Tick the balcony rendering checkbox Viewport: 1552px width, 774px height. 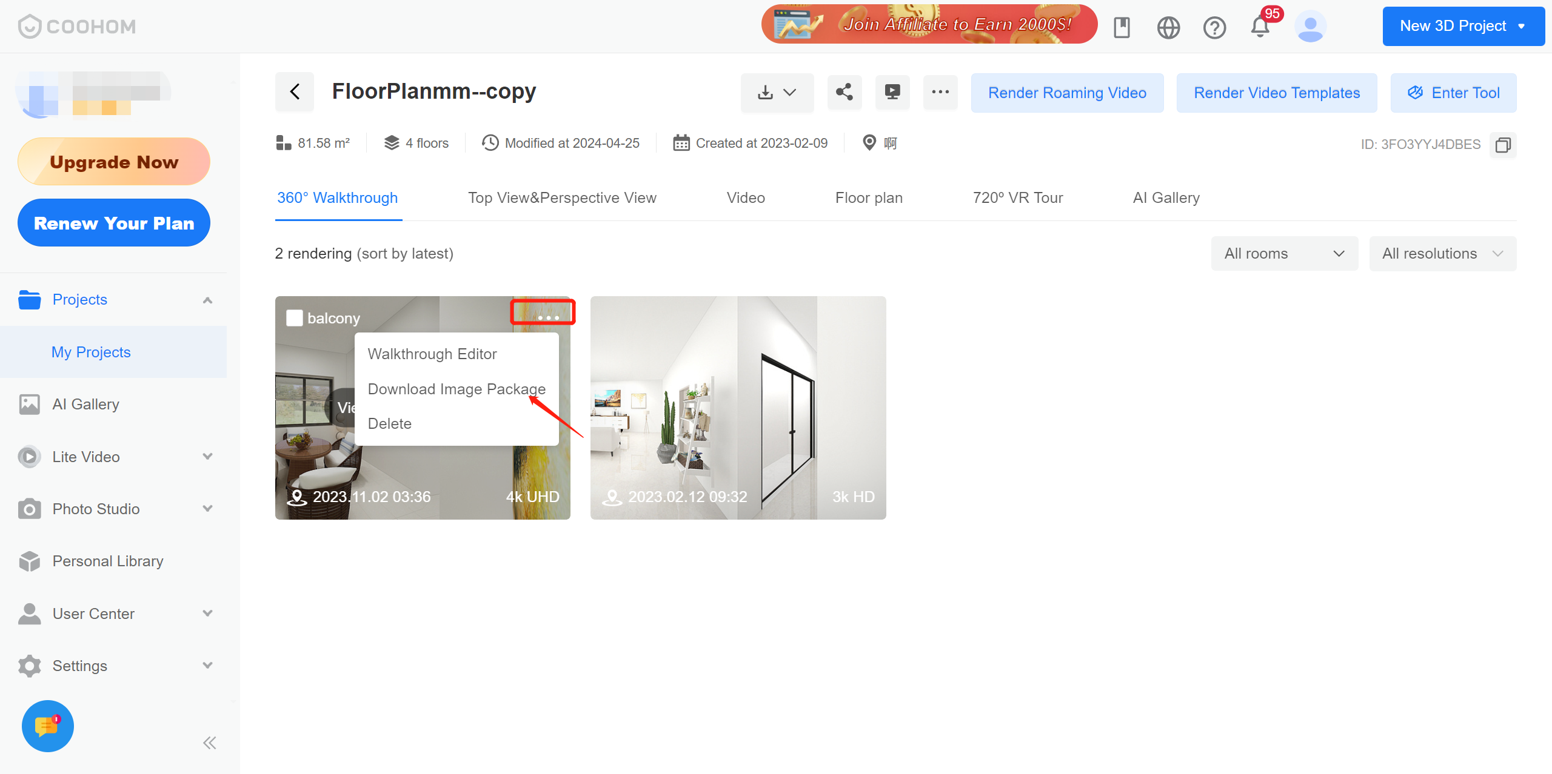(295, 318)
